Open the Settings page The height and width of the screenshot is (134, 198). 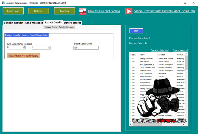pos(38,11)
